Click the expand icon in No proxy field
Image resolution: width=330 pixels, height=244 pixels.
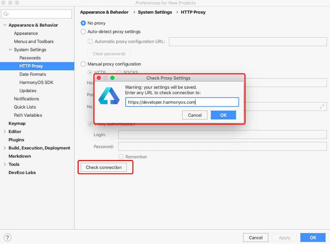coord(322,106)
